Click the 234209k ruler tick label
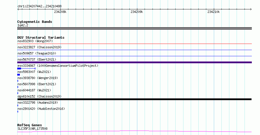 pos(137,12)
